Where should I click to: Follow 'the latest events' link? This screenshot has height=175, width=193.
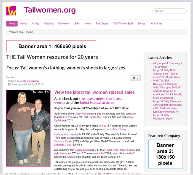[x=114, y=99]
